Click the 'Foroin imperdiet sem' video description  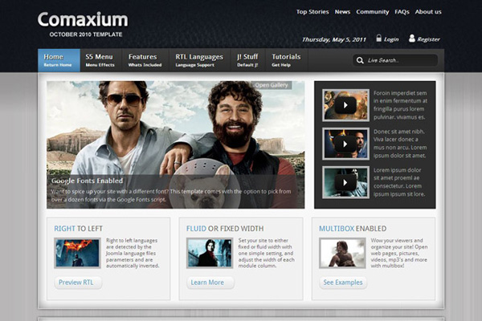point(400,105)
